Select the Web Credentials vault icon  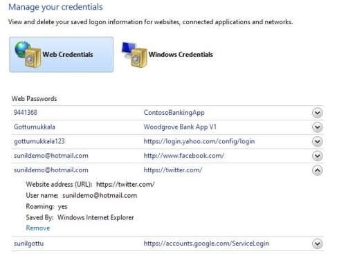point(28,55)
